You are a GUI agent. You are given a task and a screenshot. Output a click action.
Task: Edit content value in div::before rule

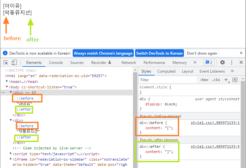tap(169, 128)
